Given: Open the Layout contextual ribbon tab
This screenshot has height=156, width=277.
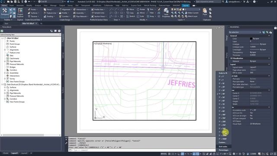Looking at the screenshot, I should [x=186, y=6].
